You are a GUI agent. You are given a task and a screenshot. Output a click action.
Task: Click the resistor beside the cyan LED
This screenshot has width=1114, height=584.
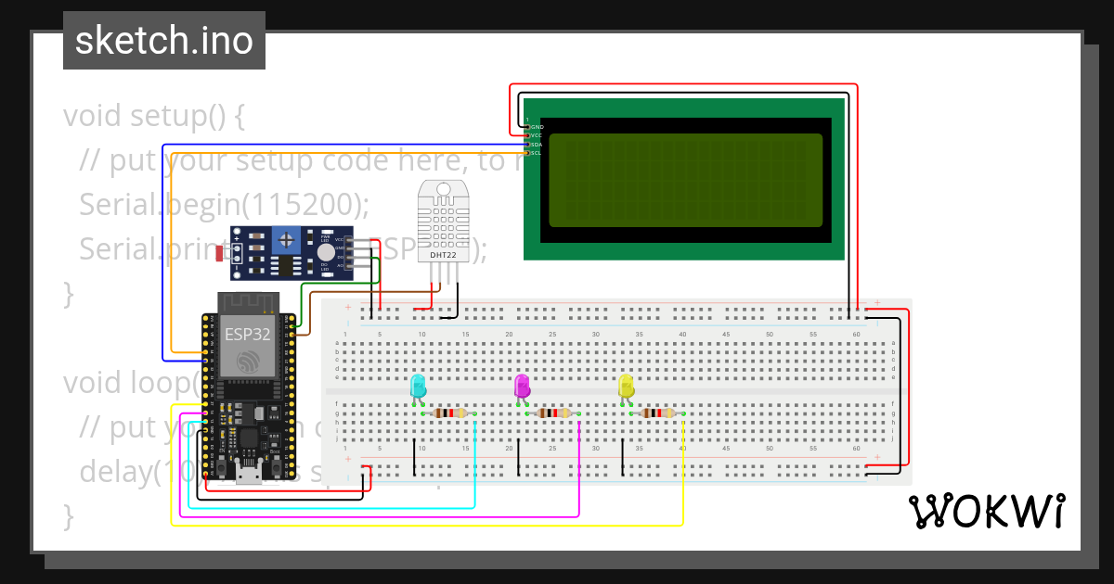(449, 413)
